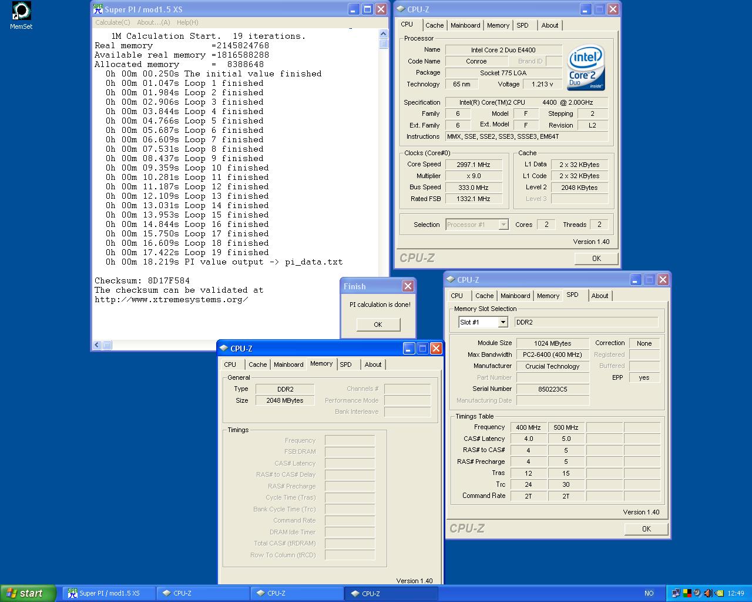Click OK in the SPD CPU-Z window

(x=646, y=529)
